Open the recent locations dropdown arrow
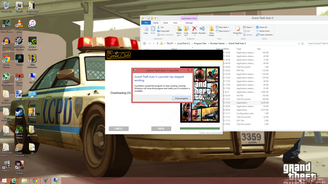This screenshot has height=184, width=328. pyautogui.click(x=154, y=44)
